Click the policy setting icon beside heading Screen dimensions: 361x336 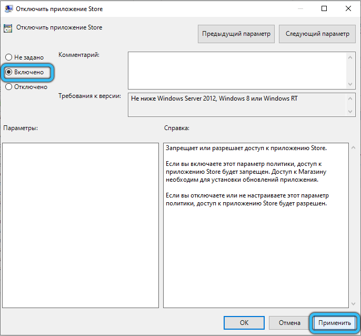point(8,28)
